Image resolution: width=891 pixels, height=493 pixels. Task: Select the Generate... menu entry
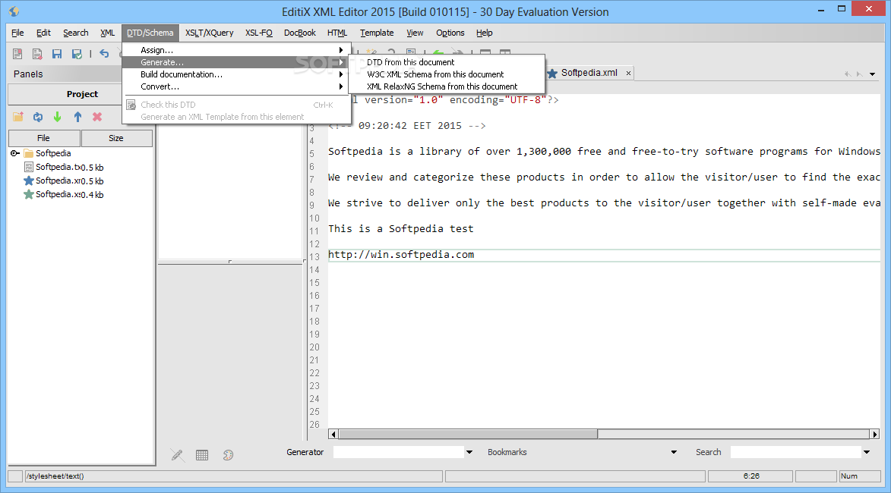[236, 62]
